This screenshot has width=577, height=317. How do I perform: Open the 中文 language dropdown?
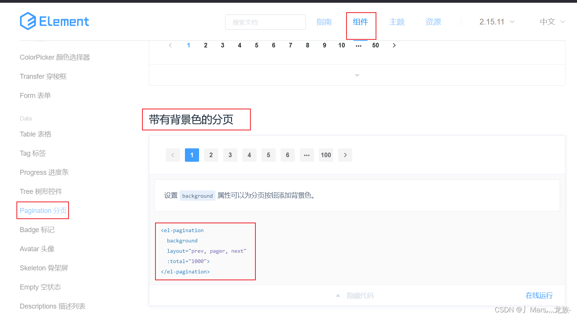coord(552,22)
